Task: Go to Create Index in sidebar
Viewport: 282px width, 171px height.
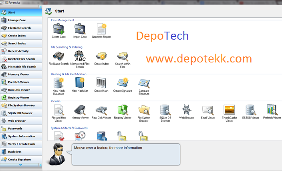Action: click(21, 36)
